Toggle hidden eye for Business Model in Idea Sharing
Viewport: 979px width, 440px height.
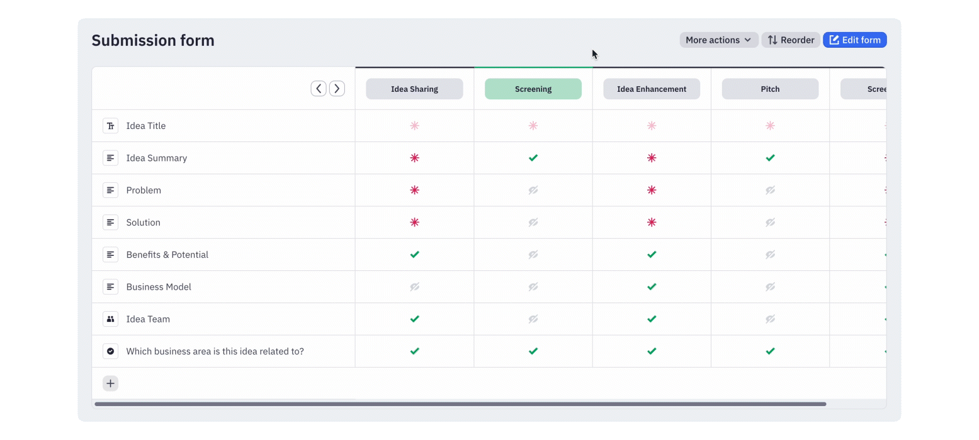[414, 287]
